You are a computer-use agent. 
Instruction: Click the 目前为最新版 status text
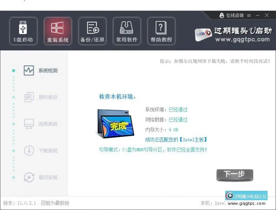pos(55,203)
